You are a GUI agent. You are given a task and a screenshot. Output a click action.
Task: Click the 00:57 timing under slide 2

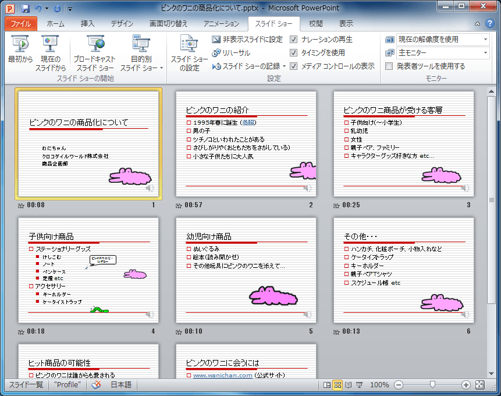click(193, 205)
